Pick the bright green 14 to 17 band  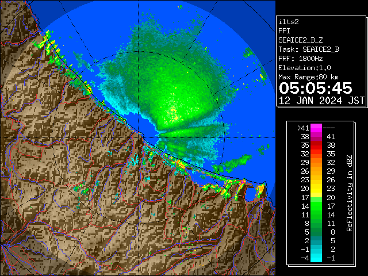(316, 206)
